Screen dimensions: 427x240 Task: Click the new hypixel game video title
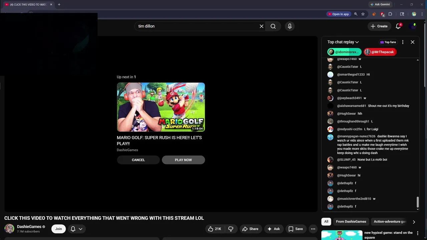point(388,235)
